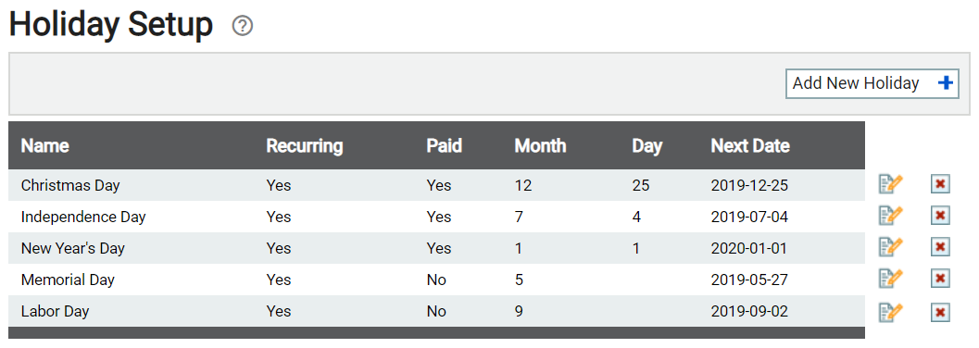
Task: Click the Add New Holiday button
Action: pos(872,83)
